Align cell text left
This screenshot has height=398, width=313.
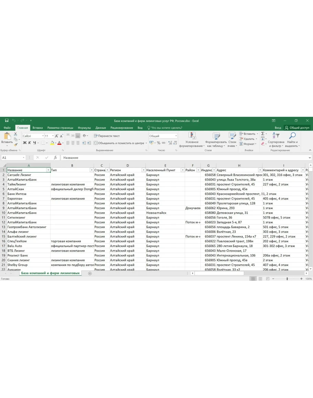point(68,143)
